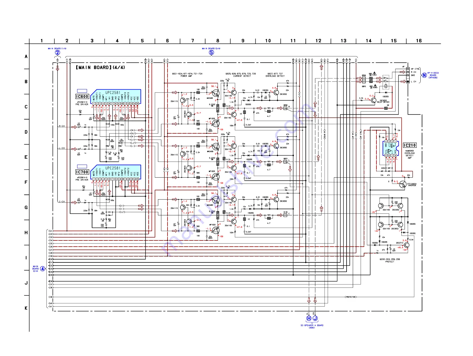Click the circled N connector symbol
473x356 pixels.
click(x=424, y=75)
